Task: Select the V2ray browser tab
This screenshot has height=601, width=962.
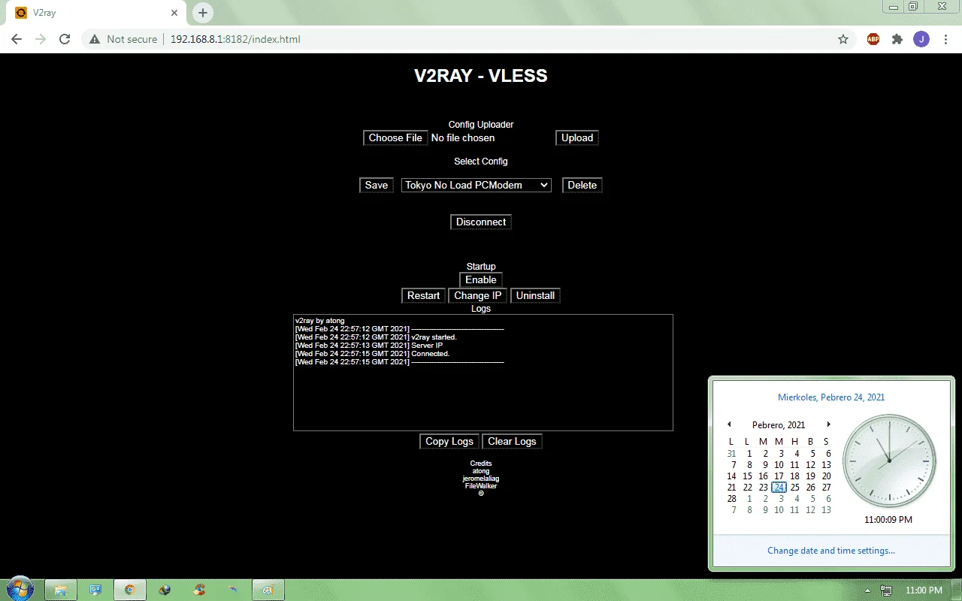Action: pos(96,13)
